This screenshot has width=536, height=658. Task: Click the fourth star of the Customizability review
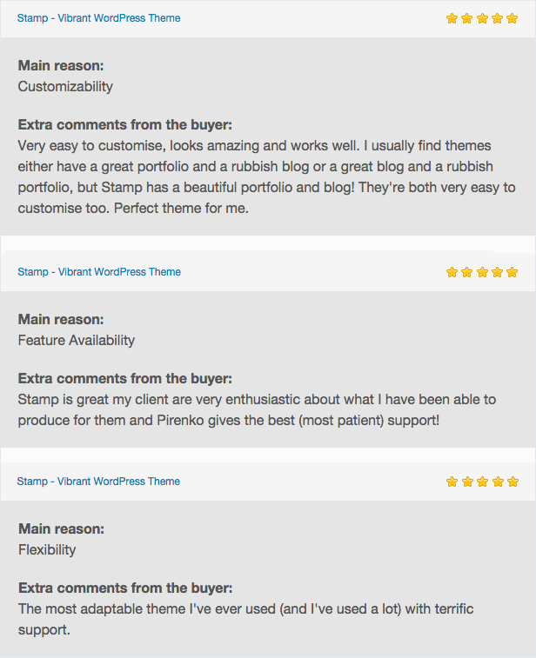(x=498, y=18)
